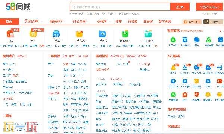The width and height of the screenshot is (224, 134).
Task: Expand the 58APP dropdown arrow
Action: [x=42, y=22]
